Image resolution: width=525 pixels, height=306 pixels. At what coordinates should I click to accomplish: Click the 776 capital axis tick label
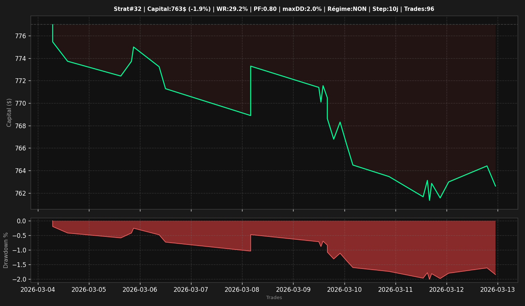pyautogui.click(x=21, y=36)
